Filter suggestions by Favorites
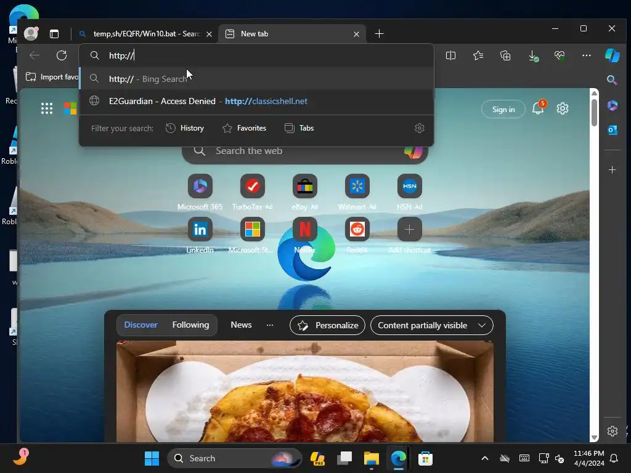The image size is (631, 473). click(244, 128)
